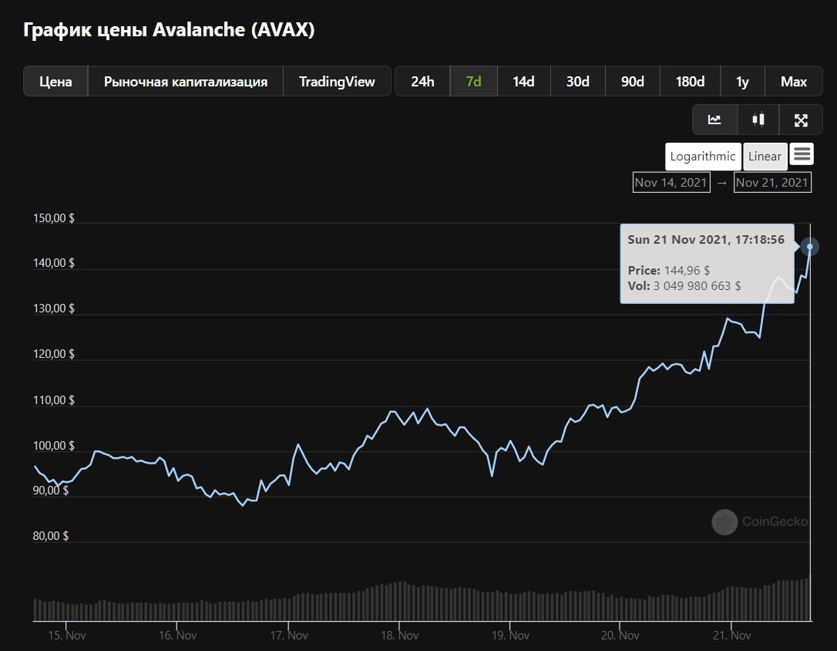The width and height of the screenshot is (837, 651).
Task: Click the 18. Nov date label
Action: pos(399,636)
